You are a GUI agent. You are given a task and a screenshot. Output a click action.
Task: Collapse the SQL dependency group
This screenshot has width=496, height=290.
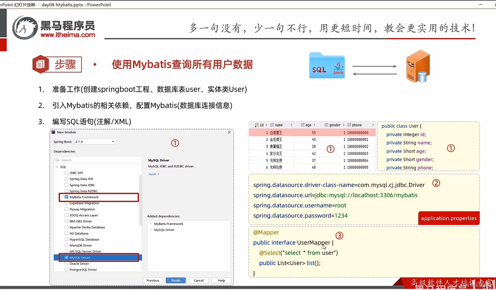click(x=57, y=167)
